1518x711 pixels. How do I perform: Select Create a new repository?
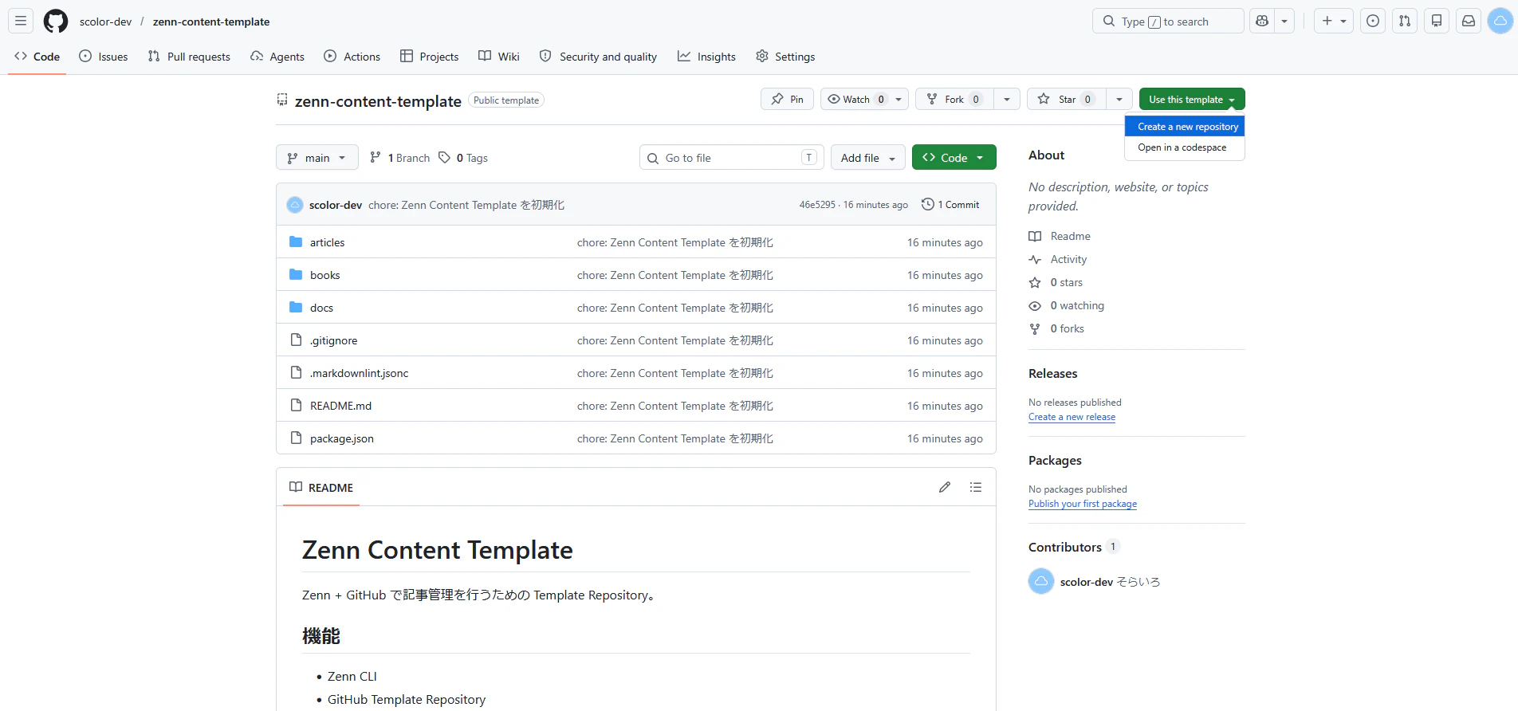point(1185,127)
